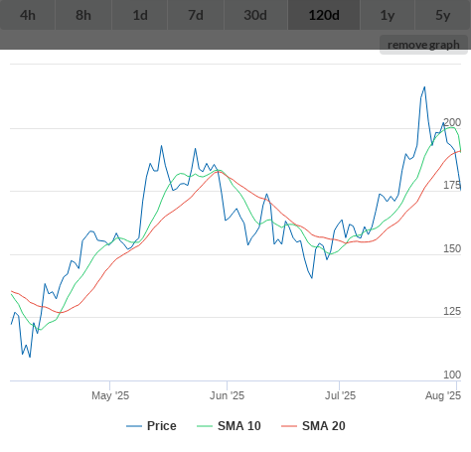This screenshot has height=452, width=471.
Task: Click the remove graph button
Action: pyautogui.click(x=423, y=45)
